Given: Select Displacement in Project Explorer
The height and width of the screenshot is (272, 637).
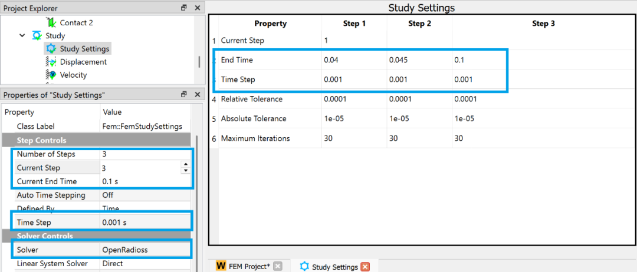Looking at the screenshot, I should click(x=83, y=62).
